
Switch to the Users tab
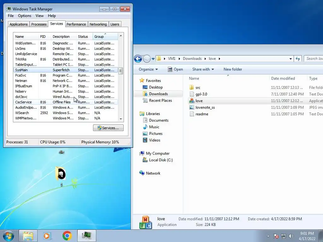[115, 24]
